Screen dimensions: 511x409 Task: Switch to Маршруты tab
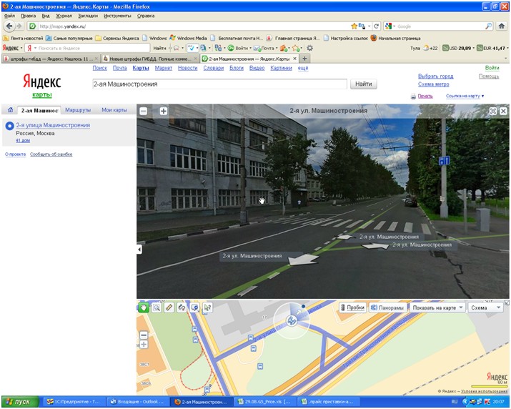78,110
